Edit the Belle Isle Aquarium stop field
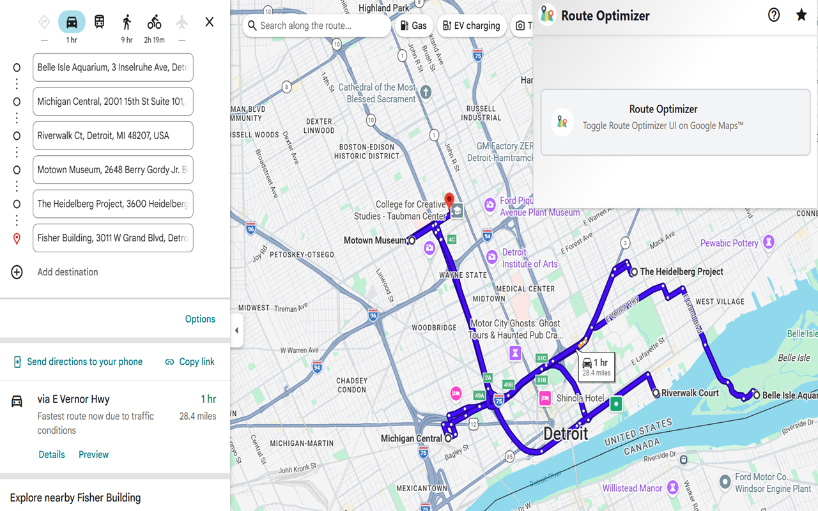Screen dimensions: 818x511 (x=113, y=68)
